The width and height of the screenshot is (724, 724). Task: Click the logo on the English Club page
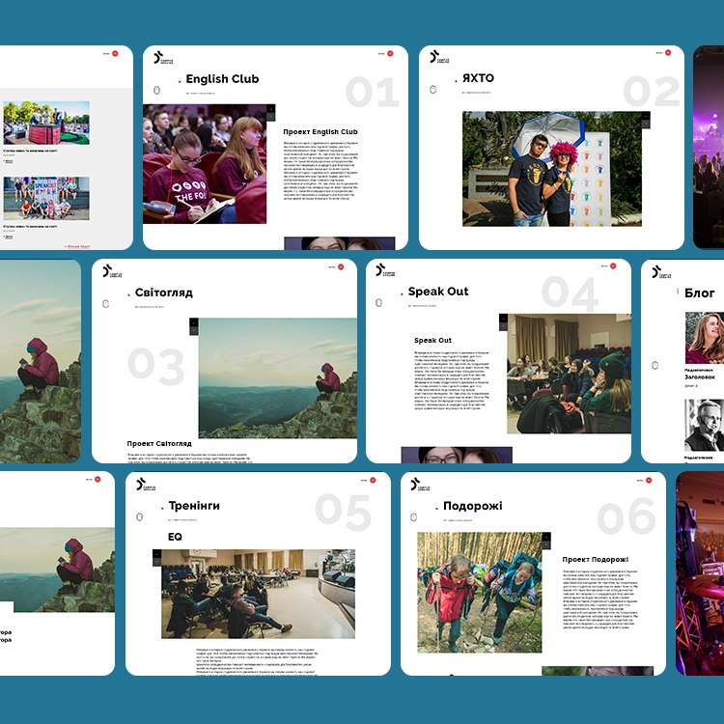click(x=162, y=58)
